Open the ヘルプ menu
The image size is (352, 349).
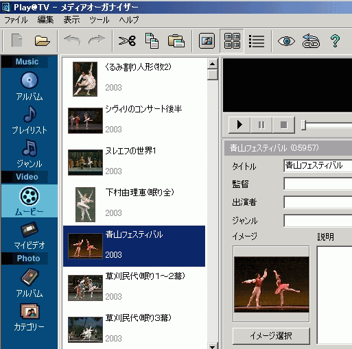point(129,20)
